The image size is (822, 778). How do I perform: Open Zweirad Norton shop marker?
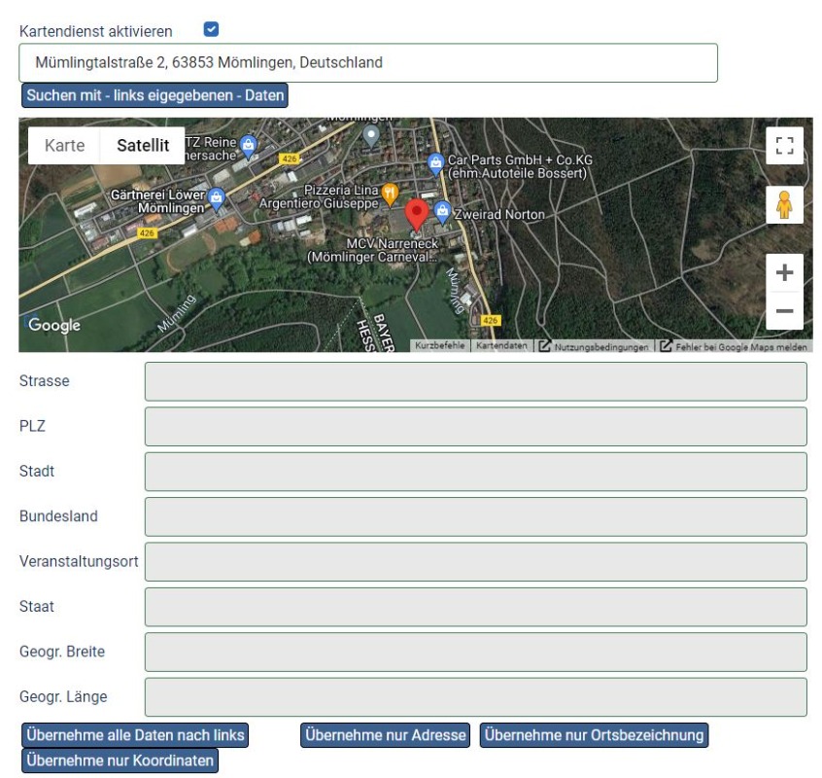[442, 212]
